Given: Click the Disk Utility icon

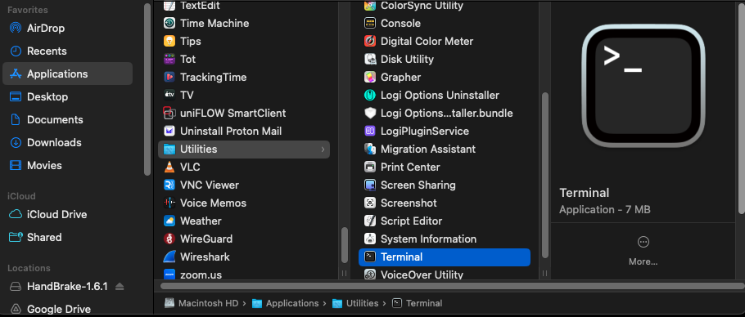Looking at the screenshot, I should 370,59.
